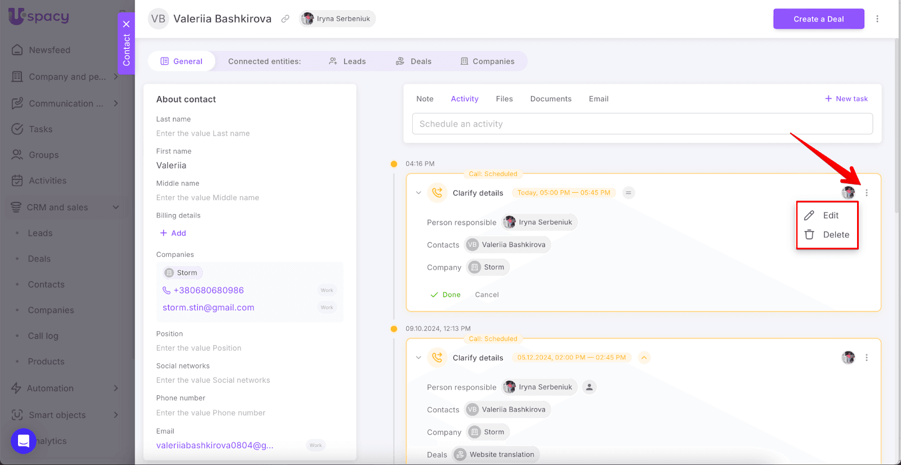Close the Contact side panel
Viewport: 901px width, 465px height.
point(126,24)
